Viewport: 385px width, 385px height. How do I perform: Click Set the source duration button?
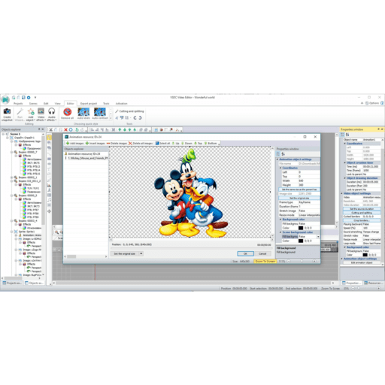(x=362, y=209)
